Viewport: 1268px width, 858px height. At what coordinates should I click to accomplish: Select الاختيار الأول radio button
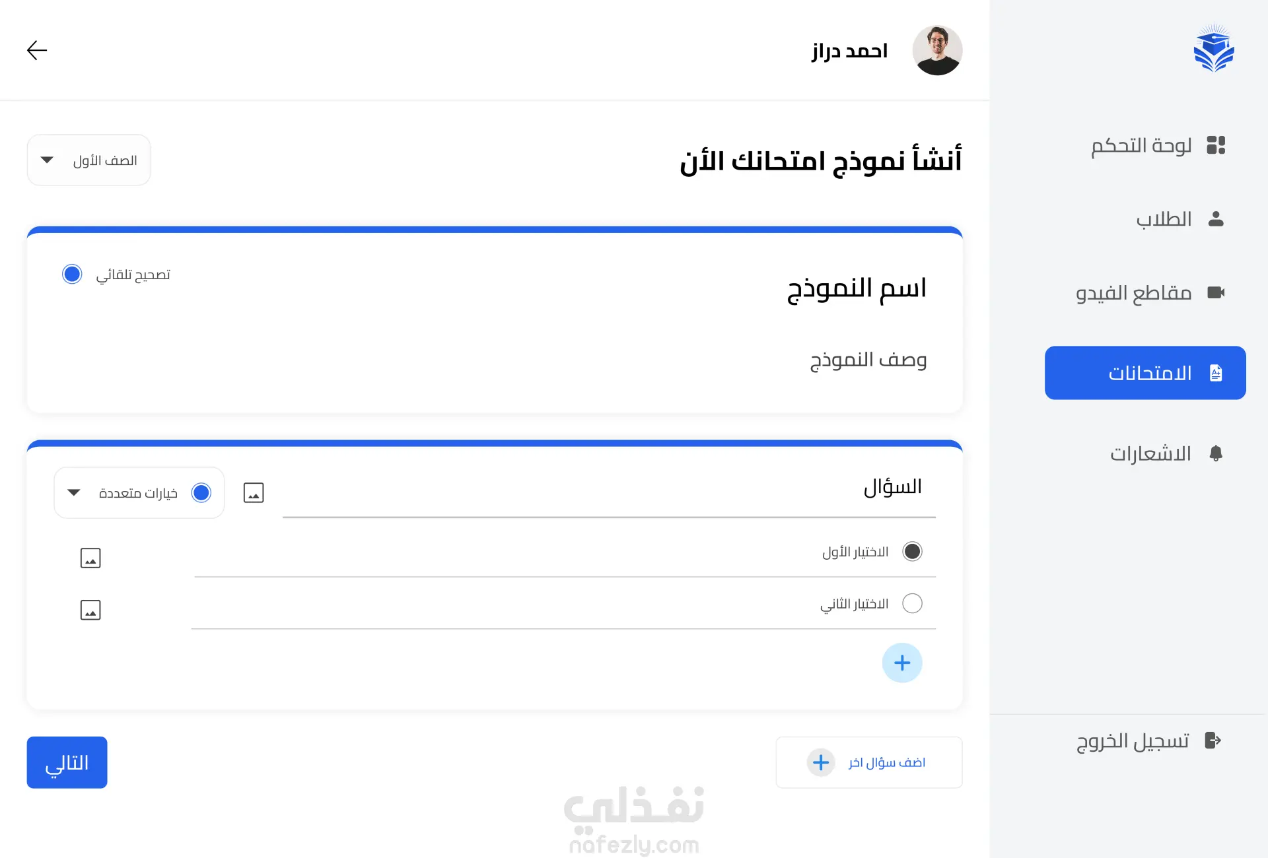click(x=912, y=552)
